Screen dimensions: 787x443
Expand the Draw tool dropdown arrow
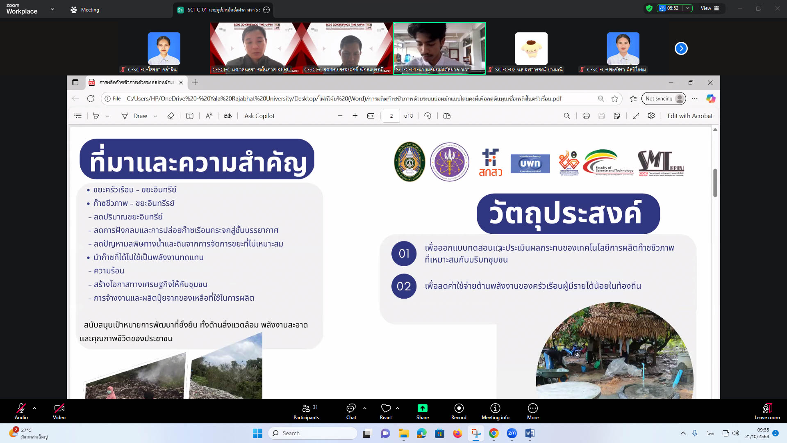[155, 116]
